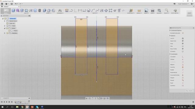
Task: Click the Make 3D print icon
Action: pos(153,11)
